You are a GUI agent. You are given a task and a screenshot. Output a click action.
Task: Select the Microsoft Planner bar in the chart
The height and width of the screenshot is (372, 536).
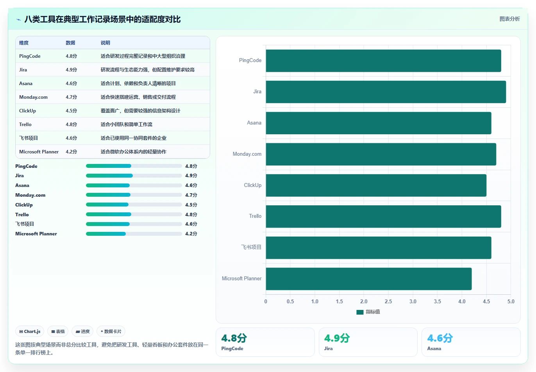[x=369, y=279]
